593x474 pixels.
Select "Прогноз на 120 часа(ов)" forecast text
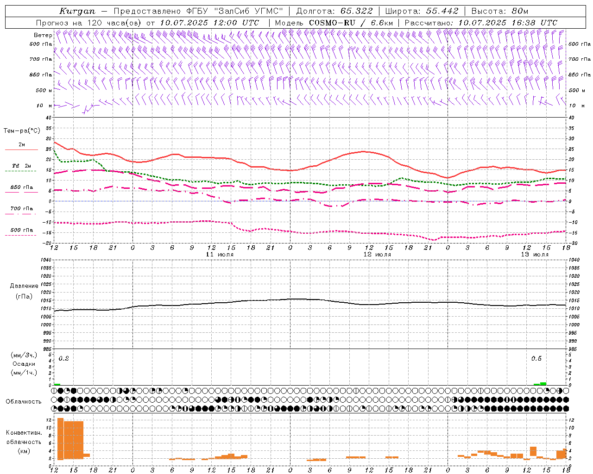(89, 23)
